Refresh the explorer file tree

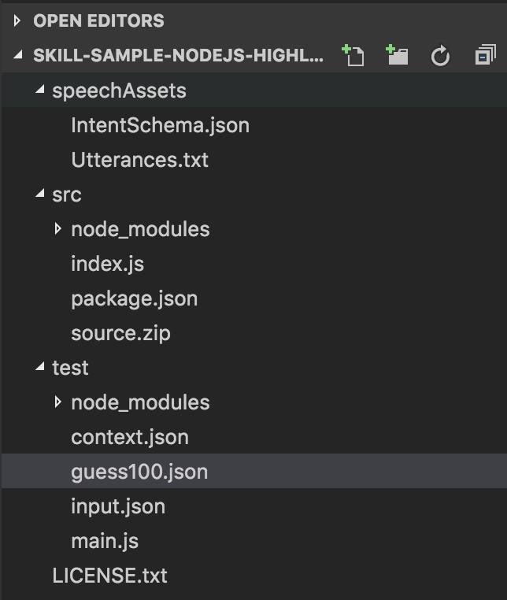440,56
